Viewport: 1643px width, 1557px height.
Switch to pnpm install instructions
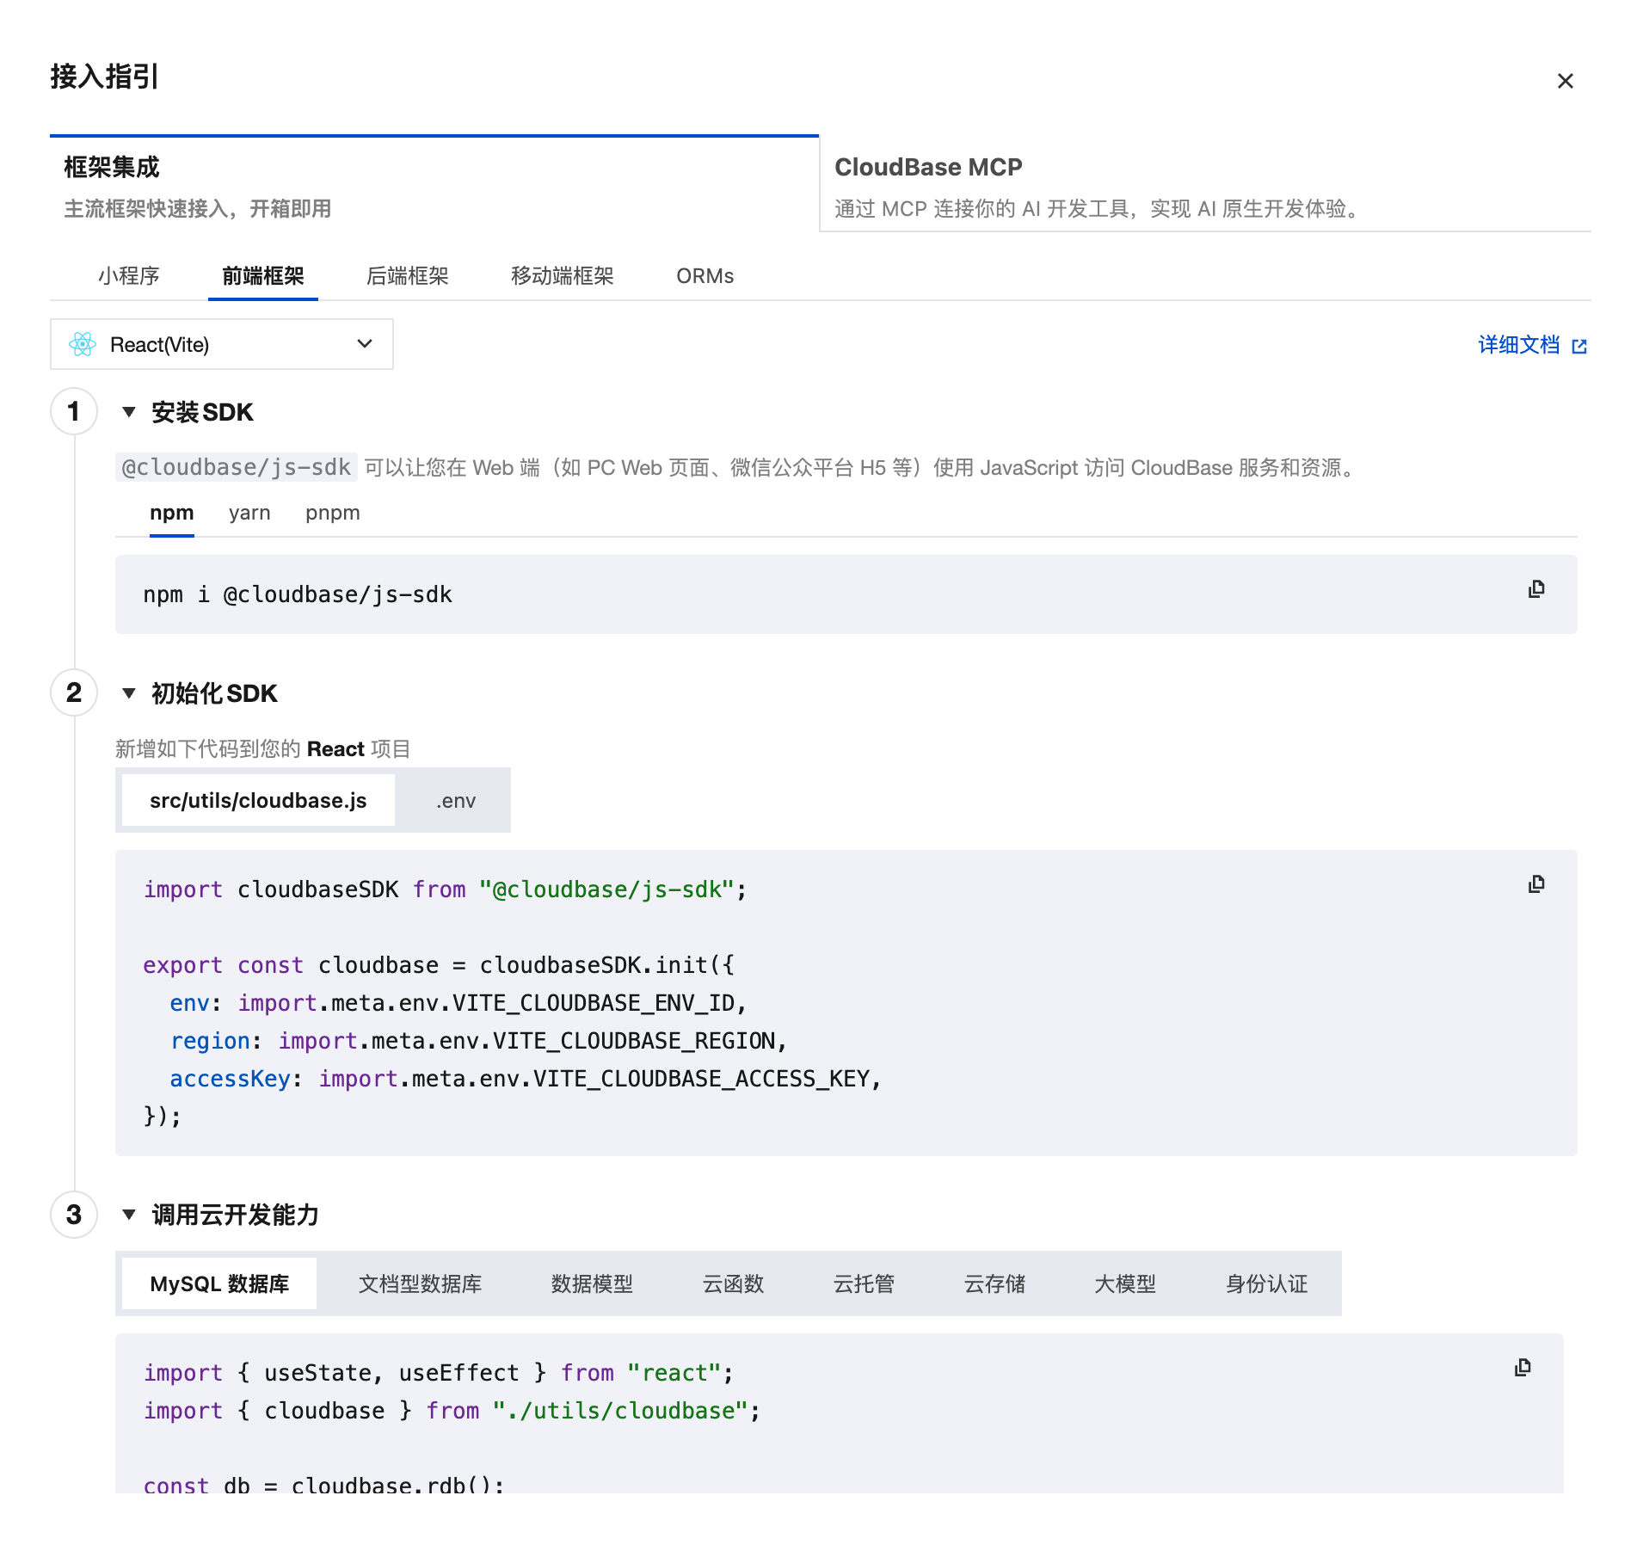[x=332, y=513]
